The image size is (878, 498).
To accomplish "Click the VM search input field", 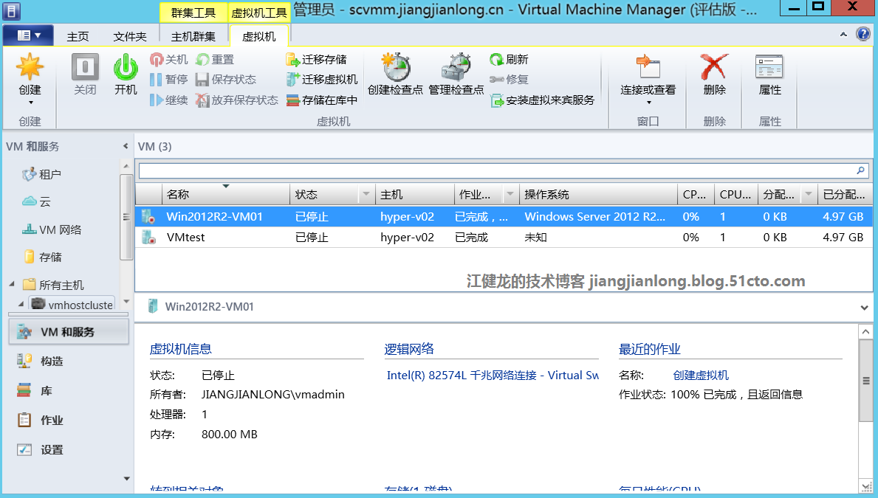I will click(496, 170).
